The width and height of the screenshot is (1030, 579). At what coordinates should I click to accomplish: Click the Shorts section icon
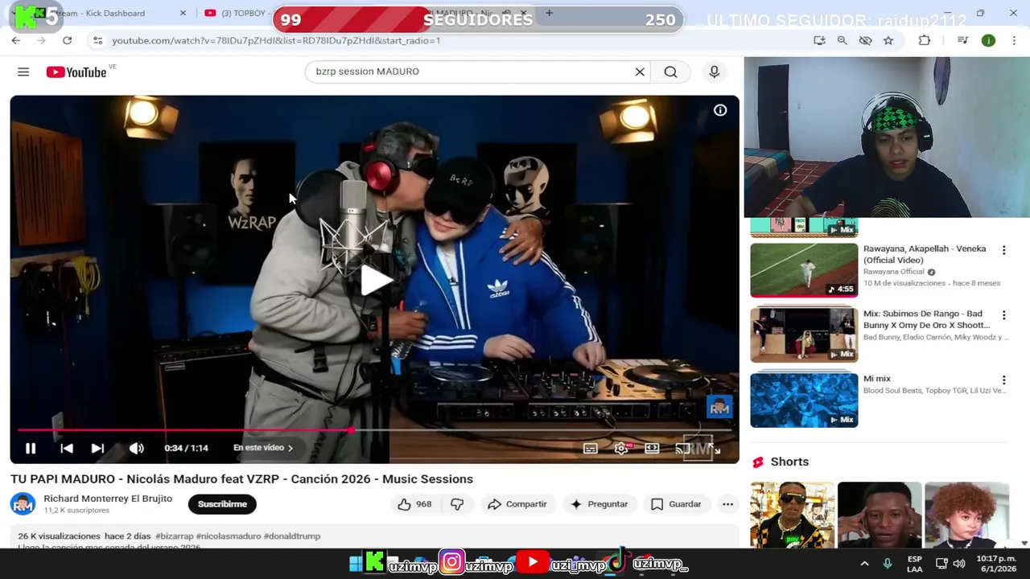point(758,462)
